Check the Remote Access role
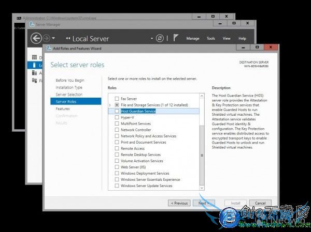 pyautogui.click(x=117, y=148)
